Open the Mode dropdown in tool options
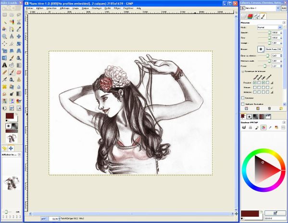Viewport: 288px width, 223px height. coord(270,27)
